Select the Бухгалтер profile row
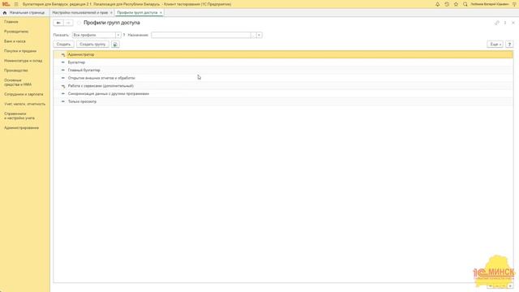The width and height of the screenshot is (519, 292). pyautogui.click(x=283, y=62)
